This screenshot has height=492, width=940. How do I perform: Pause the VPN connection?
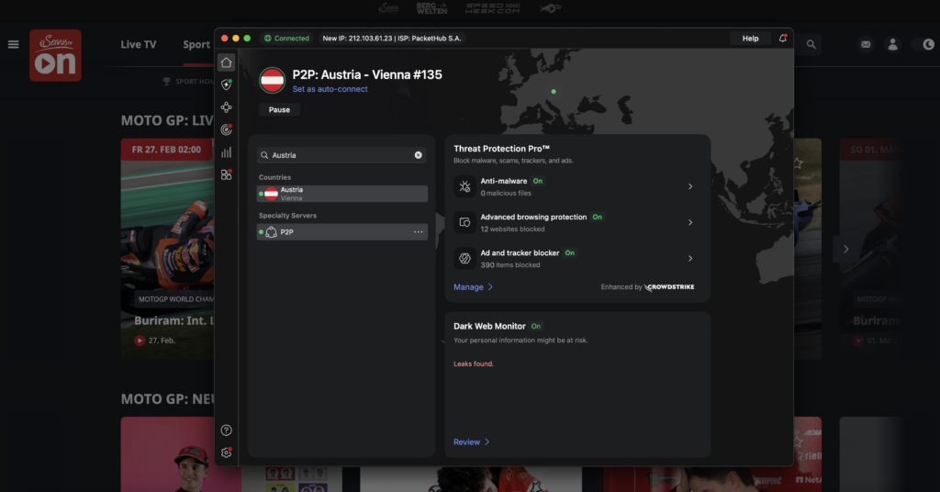click(x=279, y=109)
